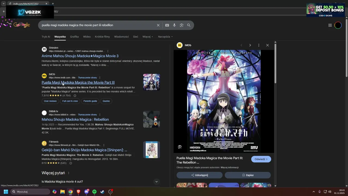Play the Bilibili video thumbnail
Image resolution: width=348 pixels, height=196 pixels.
[151, 119]
